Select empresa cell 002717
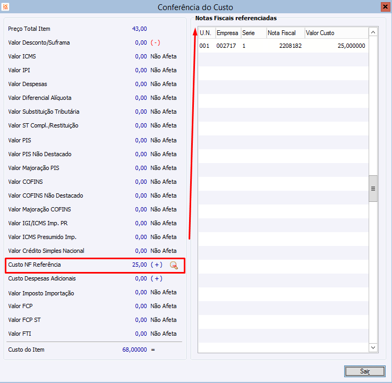 pos(226,46)
